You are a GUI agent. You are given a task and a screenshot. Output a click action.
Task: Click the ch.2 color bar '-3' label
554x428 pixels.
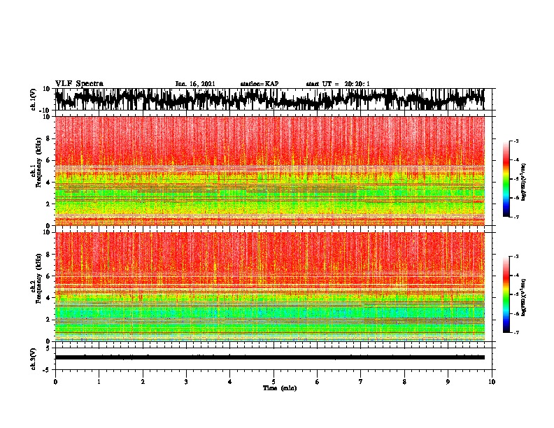point(516,257)
